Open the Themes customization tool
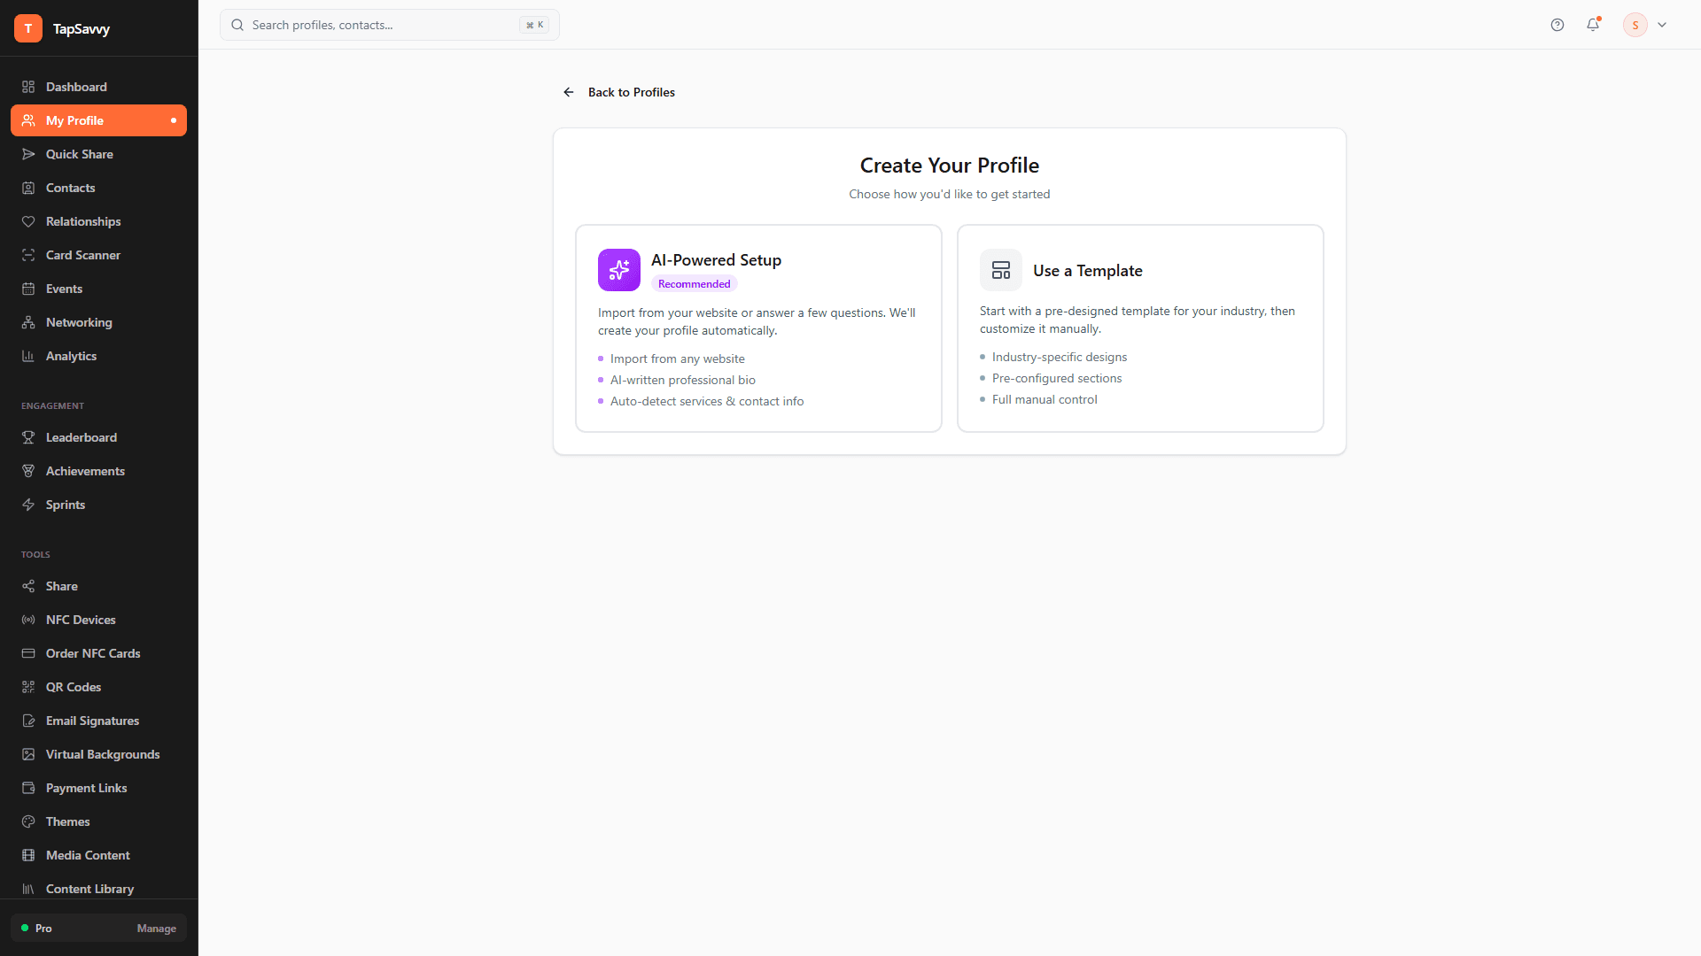Screen dimensions: 1701x956 click(67, 821)
